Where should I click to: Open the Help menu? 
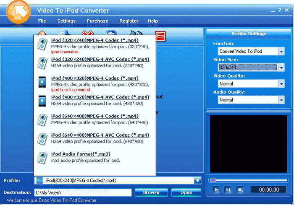click(153, 21)
